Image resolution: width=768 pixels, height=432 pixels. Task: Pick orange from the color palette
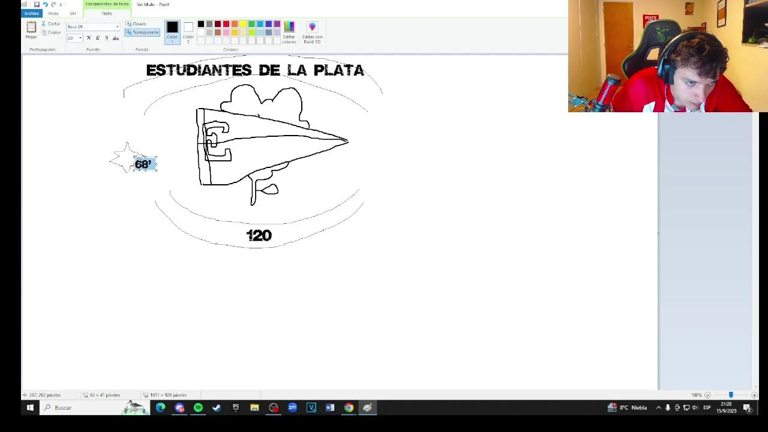(x=235, y=24)
